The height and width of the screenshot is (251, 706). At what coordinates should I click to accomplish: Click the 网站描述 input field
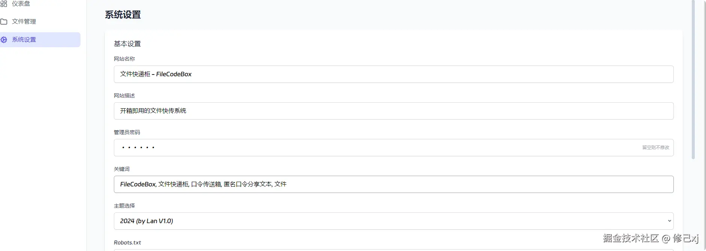click(394, 111)
